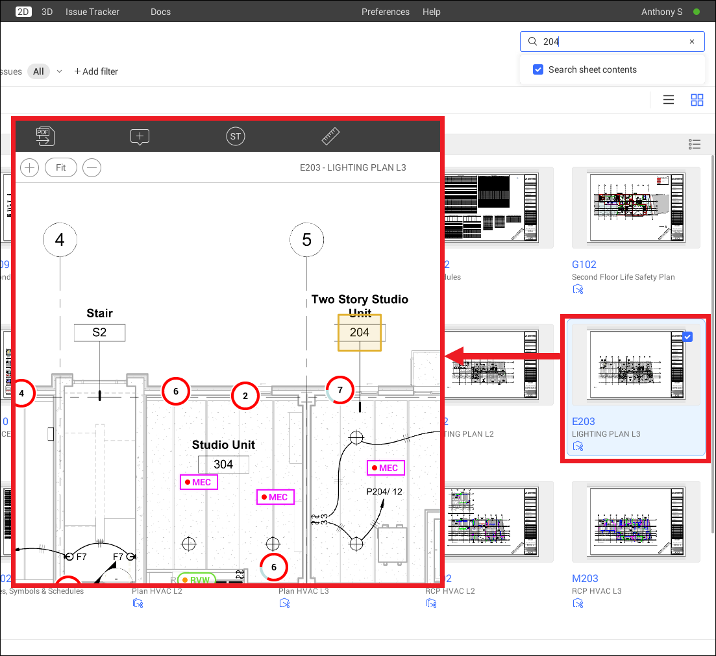716x656 pixels.
Task: Toggle Search sheet contents checkbox
Action: tap(538, 69)
